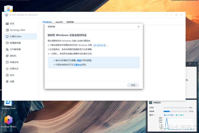Click the 25% RAM percentage

pyautogui.click(x=191, y=111)
